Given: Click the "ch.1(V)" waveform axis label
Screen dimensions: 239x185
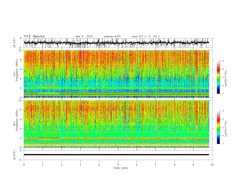Looking at the screenshot, I should [x=14, y=43].
